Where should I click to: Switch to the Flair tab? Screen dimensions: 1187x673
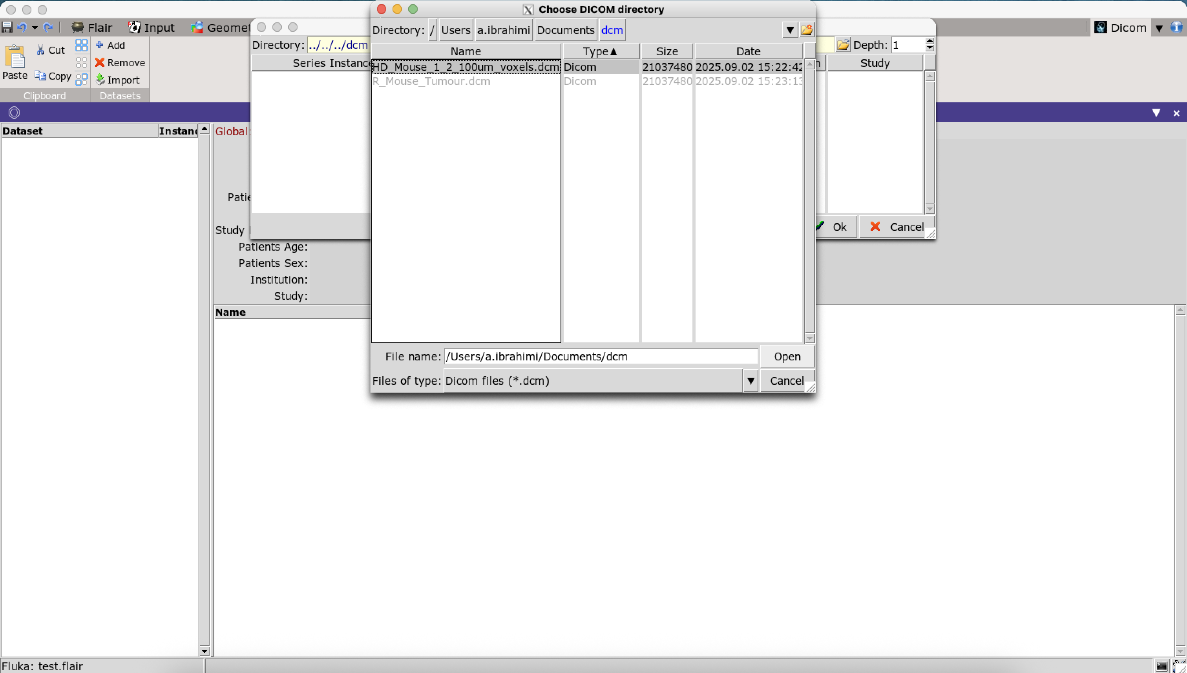(x=92, y=28)
